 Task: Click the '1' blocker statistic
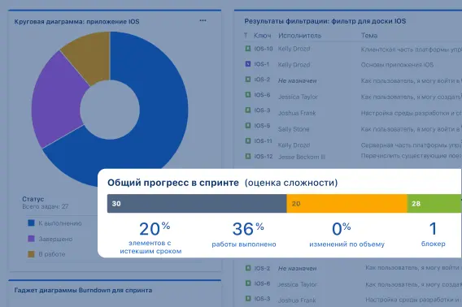coord(433,229)
